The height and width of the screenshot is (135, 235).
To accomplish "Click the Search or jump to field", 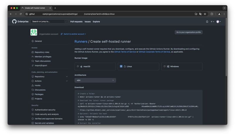I will [48, 22].
